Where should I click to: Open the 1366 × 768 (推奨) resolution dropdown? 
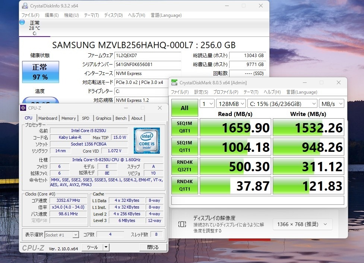(303, 225)
